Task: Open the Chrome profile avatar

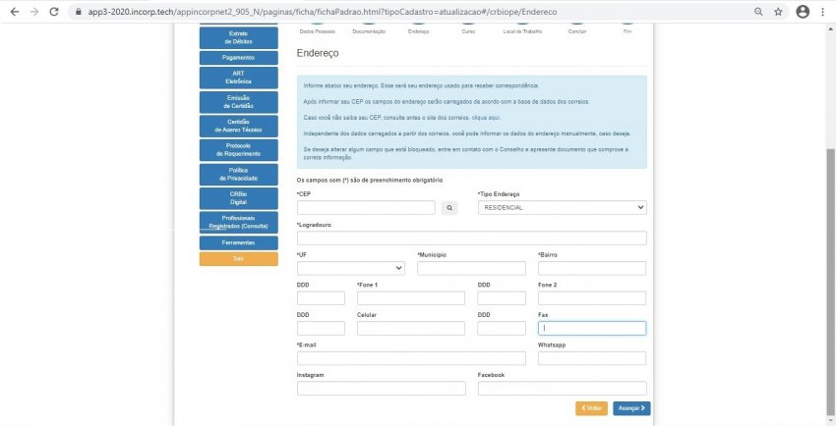Action: pyautogui.click(x=803, y=12)
